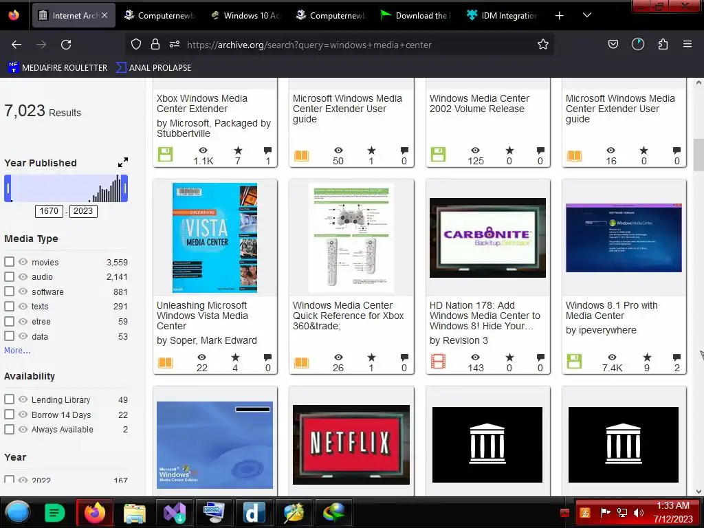Open Windows Start orb
704x528 pixels.
tap(18, 512)
